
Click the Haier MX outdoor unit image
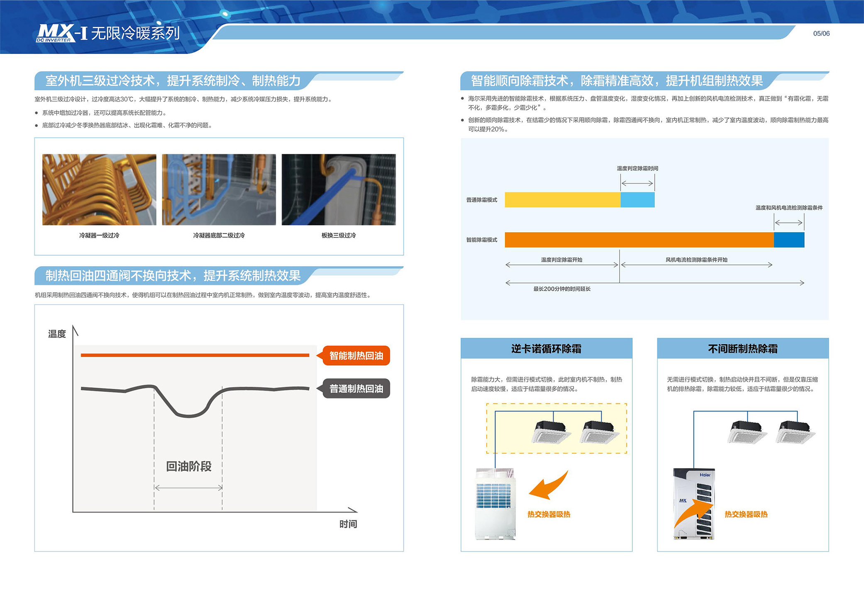(x=693, y=504)
